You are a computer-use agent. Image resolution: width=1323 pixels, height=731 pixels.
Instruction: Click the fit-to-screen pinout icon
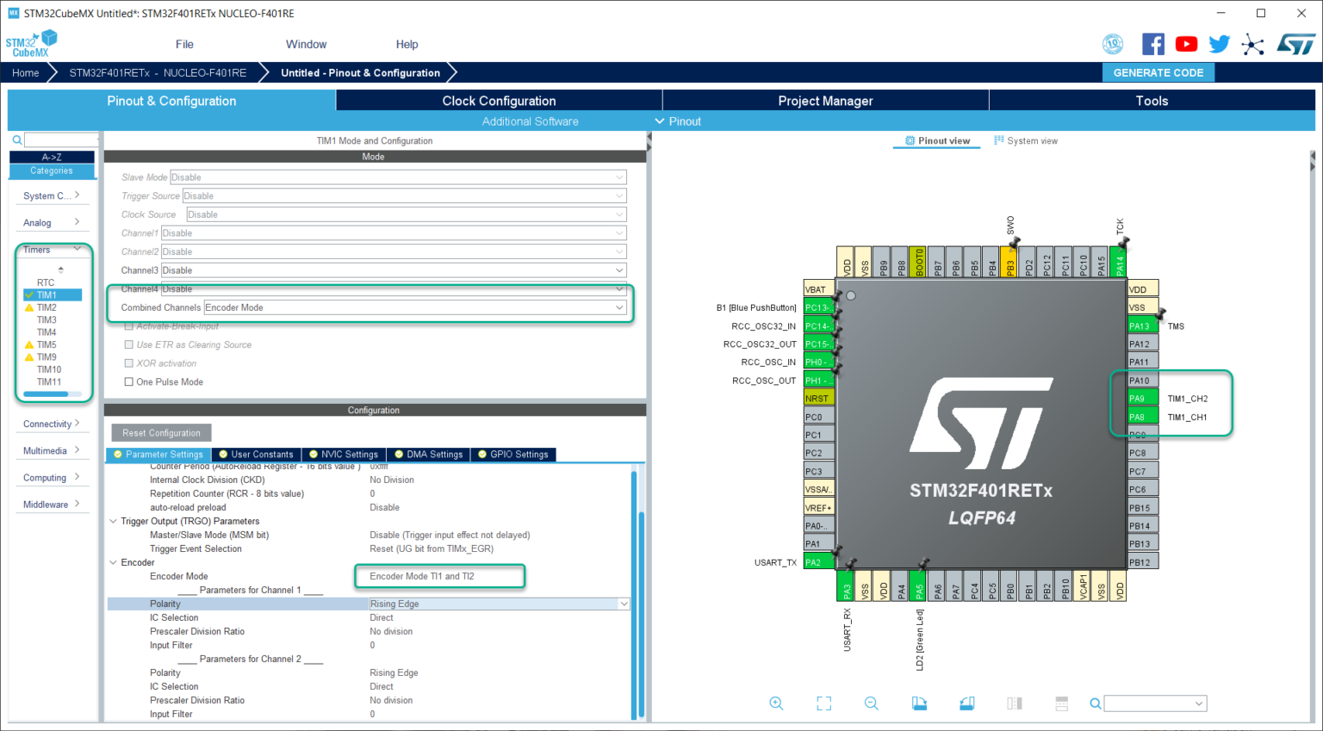823,703
